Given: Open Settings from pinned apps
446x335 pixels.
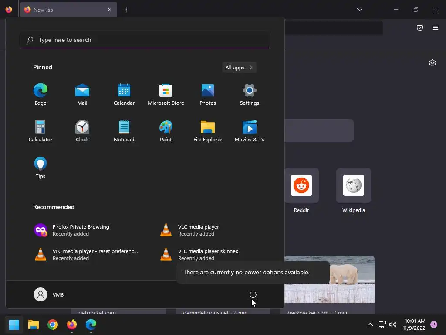Looking at the screenshot, I should pyautogui.click(x=250, y=95).
